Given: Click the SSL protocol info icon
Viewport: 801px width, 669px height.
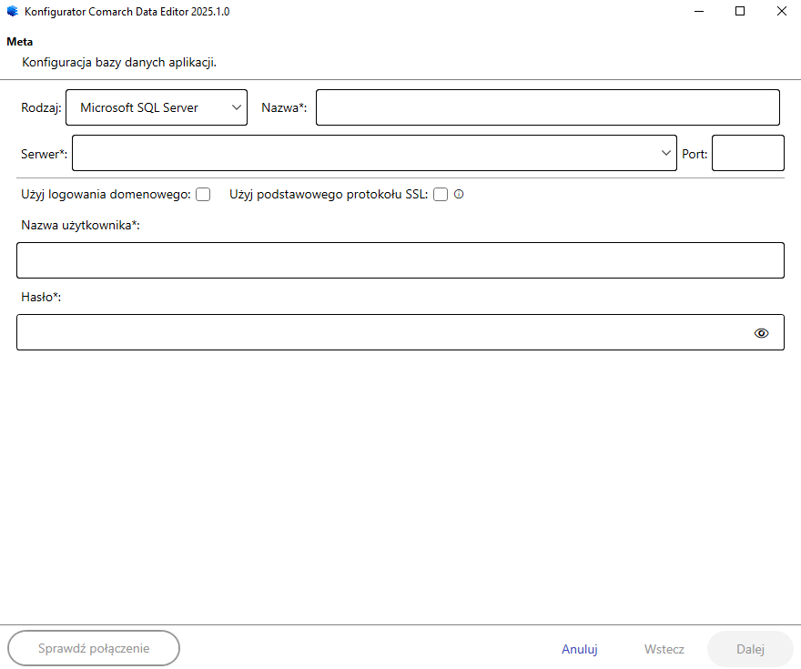Looking at the screenshot, I should point(459,194).
